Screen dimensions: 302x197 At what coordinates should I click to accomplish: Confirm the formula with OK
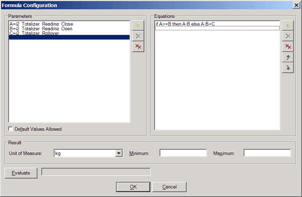133,187
